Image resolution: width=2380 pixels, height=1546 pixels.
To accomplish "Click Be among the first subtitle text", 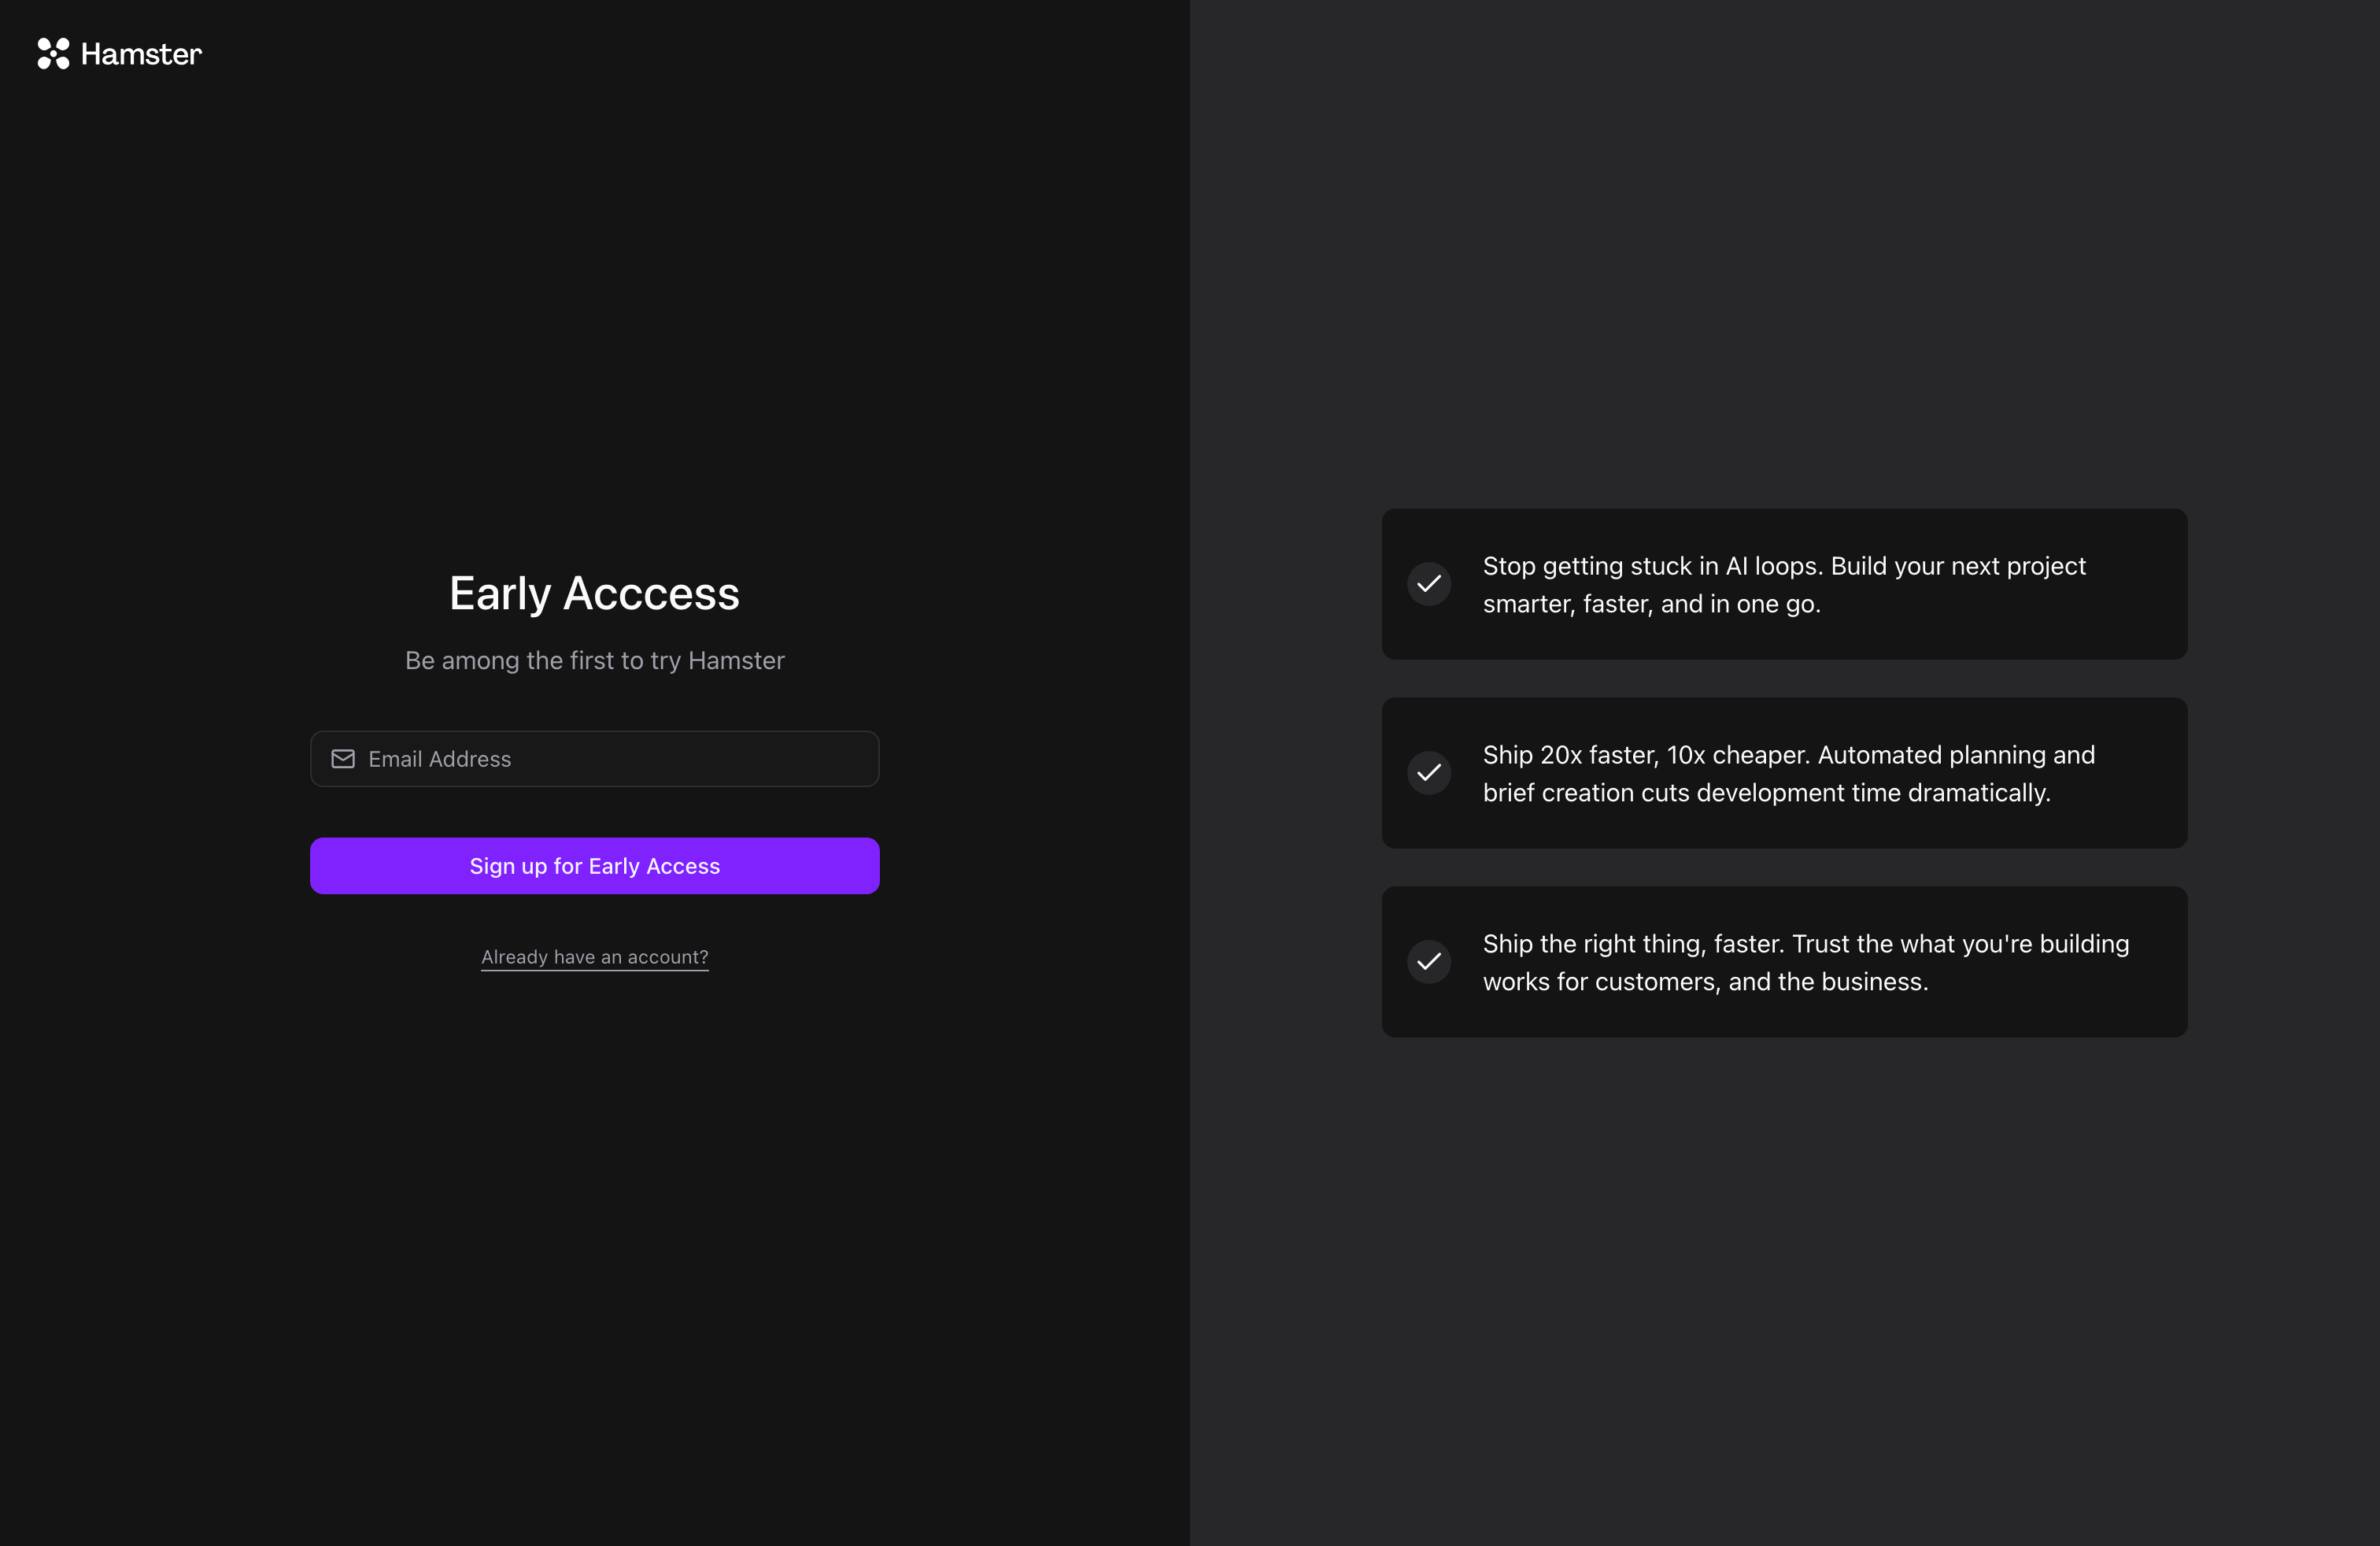I will coord(594,661).
